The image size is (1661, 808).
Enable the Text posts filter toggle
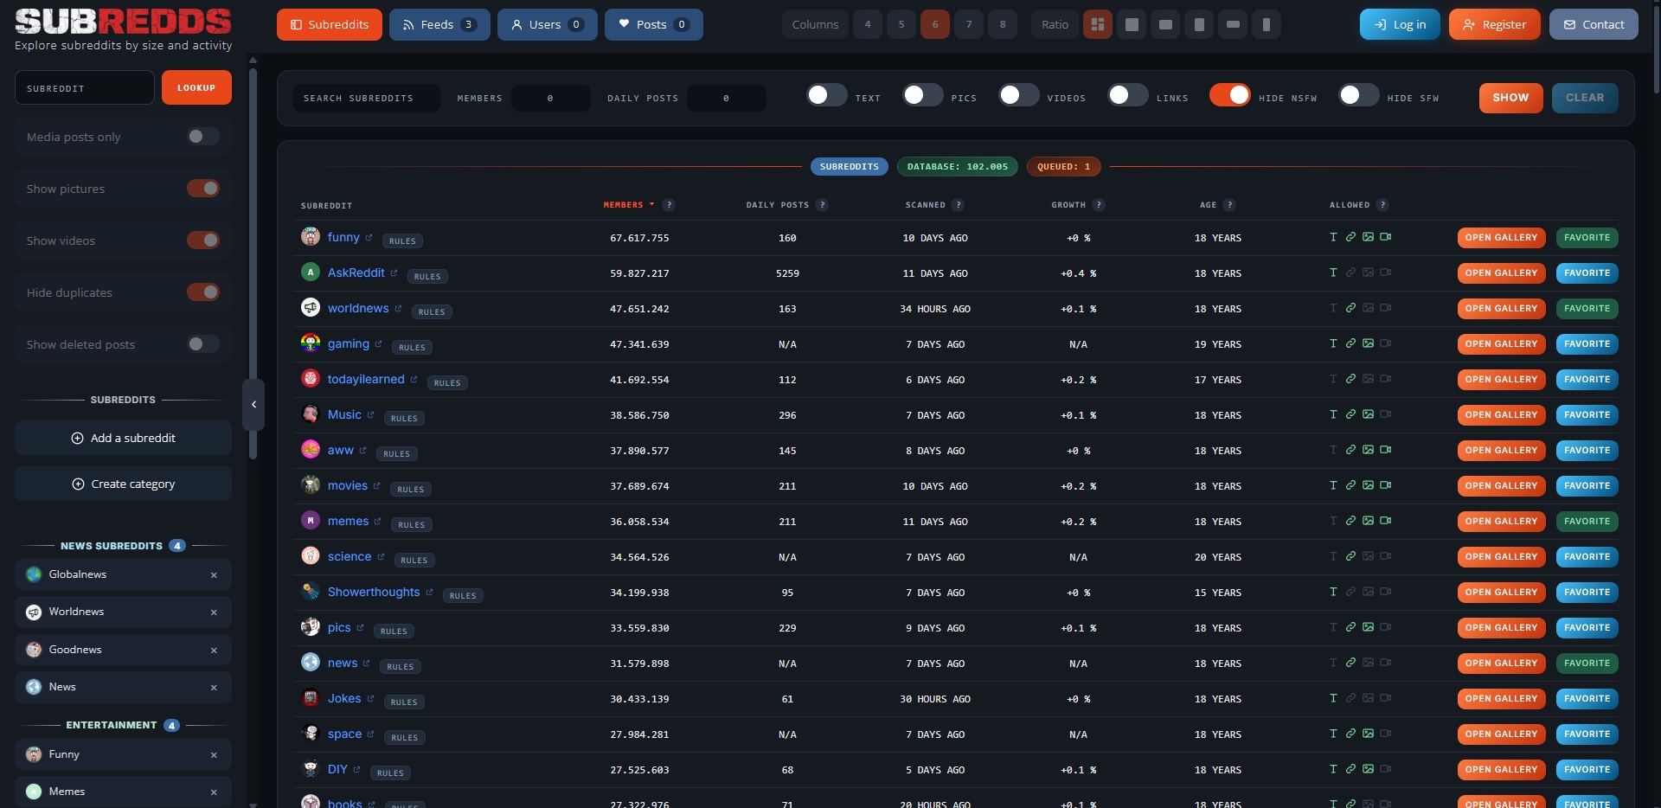coord(827,95)
